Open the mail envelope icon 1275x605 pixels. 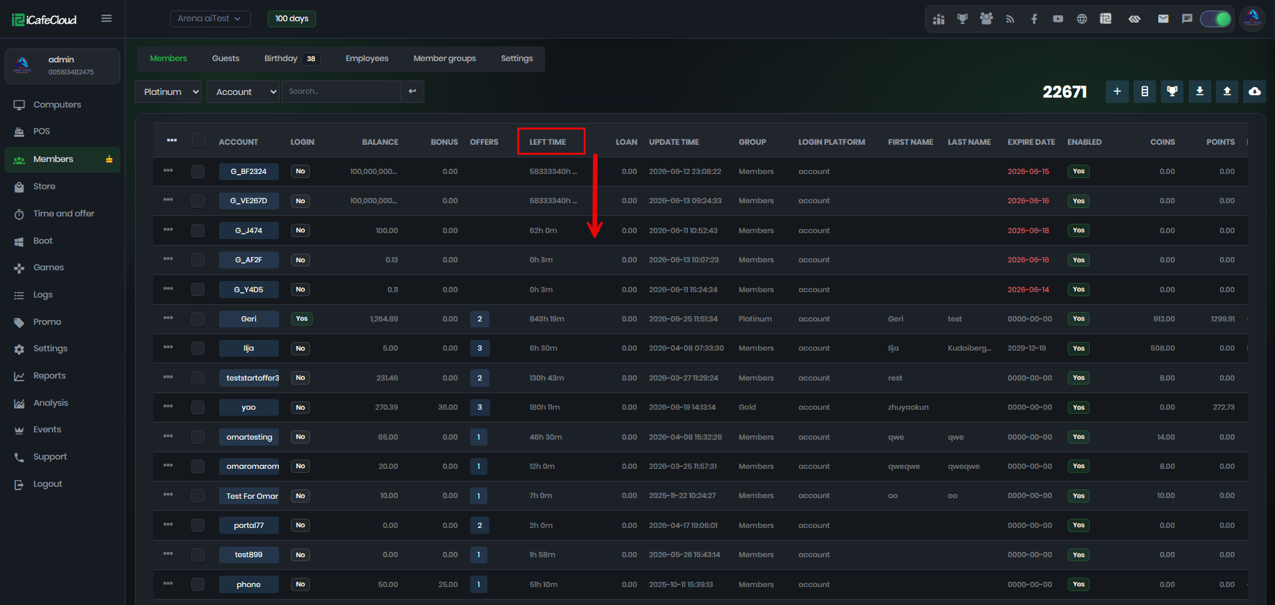point(1163,19)
